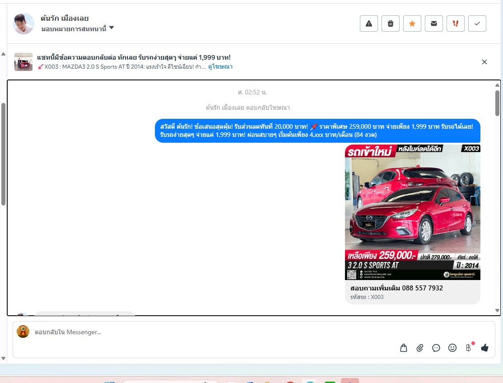Send a thumbs-up like
The height and width of the screenshot is (383, 503).
tap(485, 348)
